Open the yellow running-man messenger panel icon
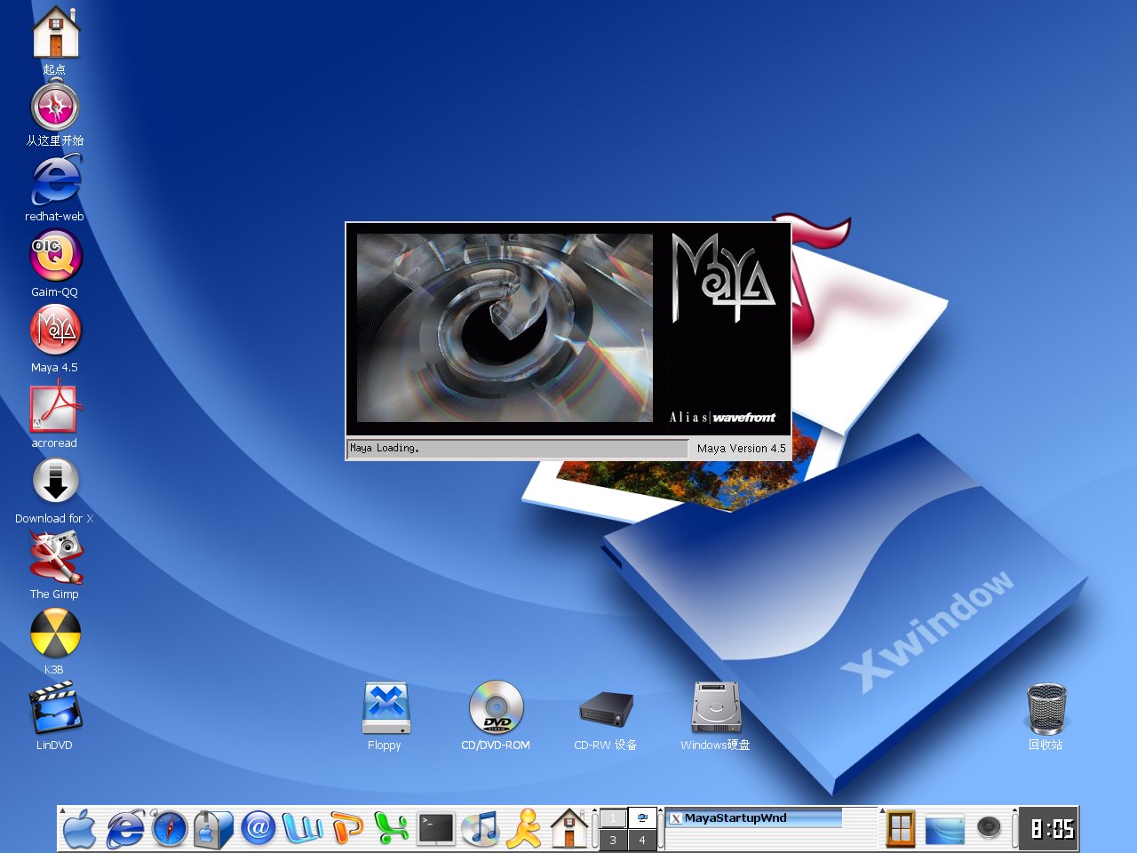This screenshot has height=853, width=1137. [525, 829]
